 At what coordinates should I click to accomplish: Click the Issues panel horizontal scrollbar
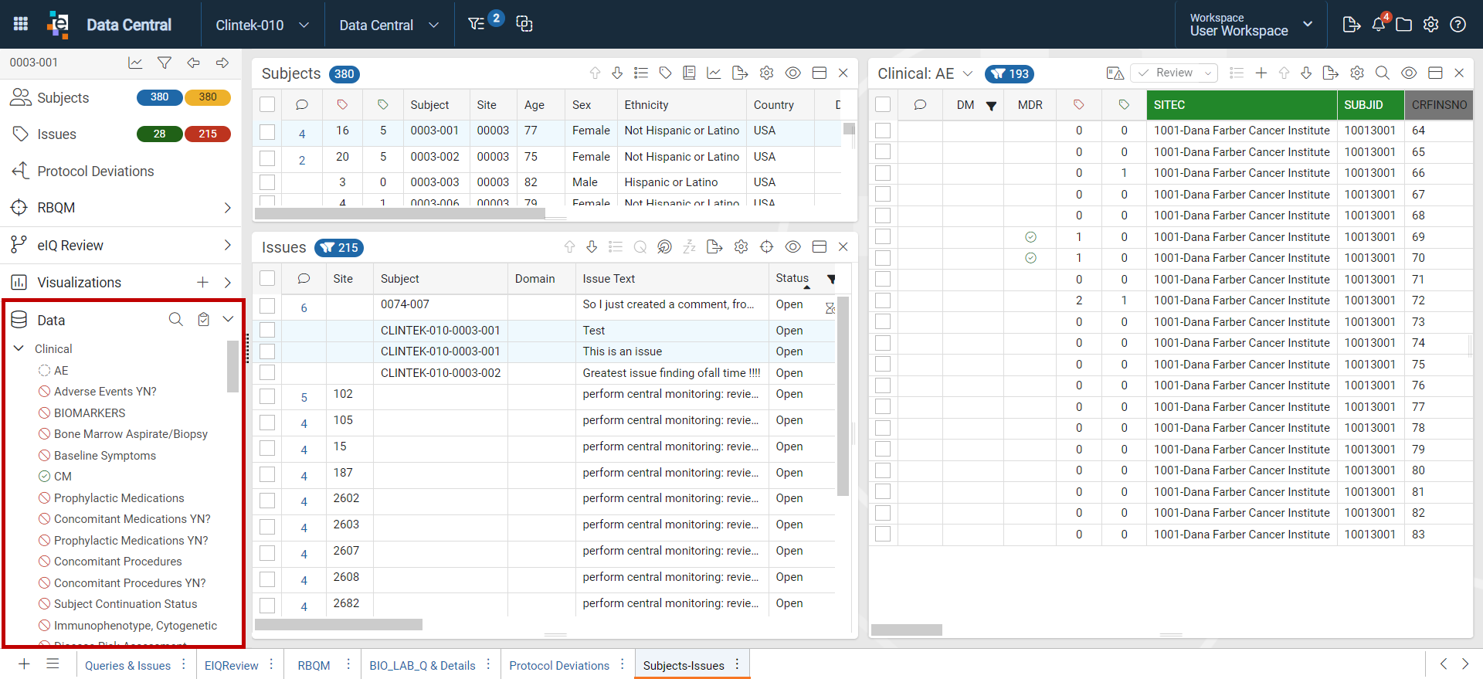pyautogui.click(x=338, y=624)
